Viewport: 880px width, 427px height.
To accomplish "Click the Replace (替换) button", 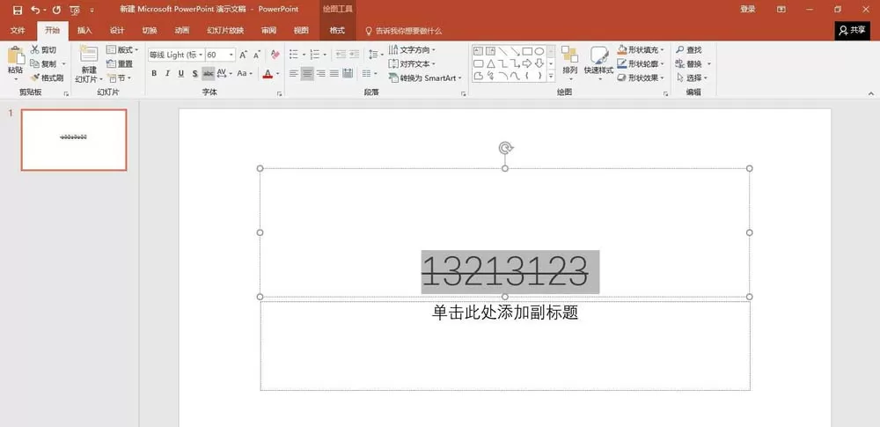I will (x=693, y=64).
